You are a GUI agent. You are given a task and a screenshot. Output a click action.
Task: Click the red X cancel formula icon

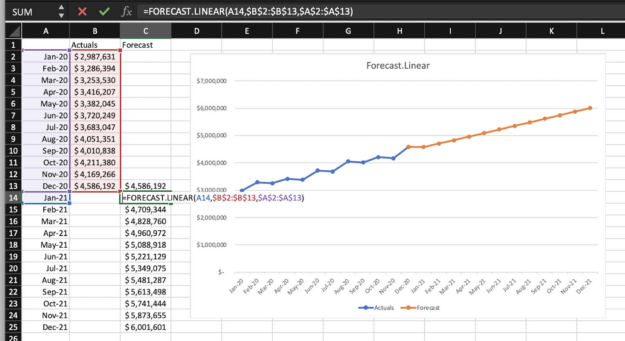click(x=82, y=12)
